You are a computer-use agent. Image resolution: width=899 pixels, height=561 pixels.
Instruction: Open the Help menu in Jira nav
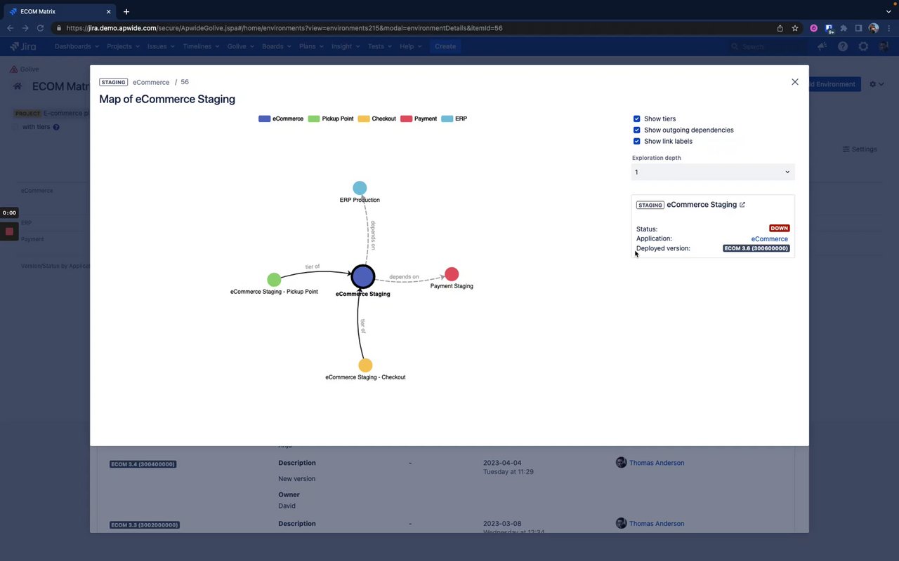410,46
